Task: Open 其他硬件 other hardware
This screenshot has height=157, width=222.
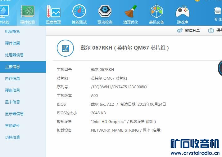Action: tap(12, 125)
